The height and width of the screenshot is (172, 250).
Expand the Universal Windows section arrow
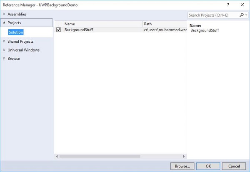[4, 50]
